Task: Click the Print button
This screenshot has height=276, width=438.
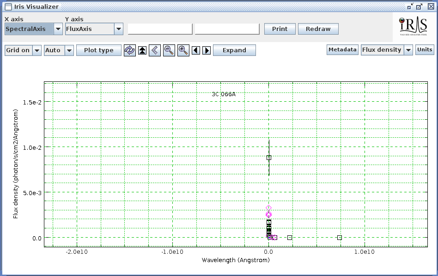Action: 280,29
